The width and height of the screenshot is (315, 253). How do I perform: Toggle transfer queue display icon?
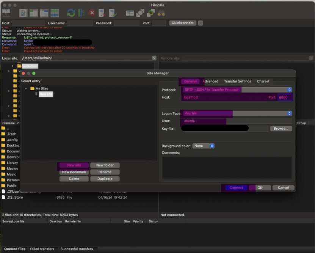click(55, 13)
